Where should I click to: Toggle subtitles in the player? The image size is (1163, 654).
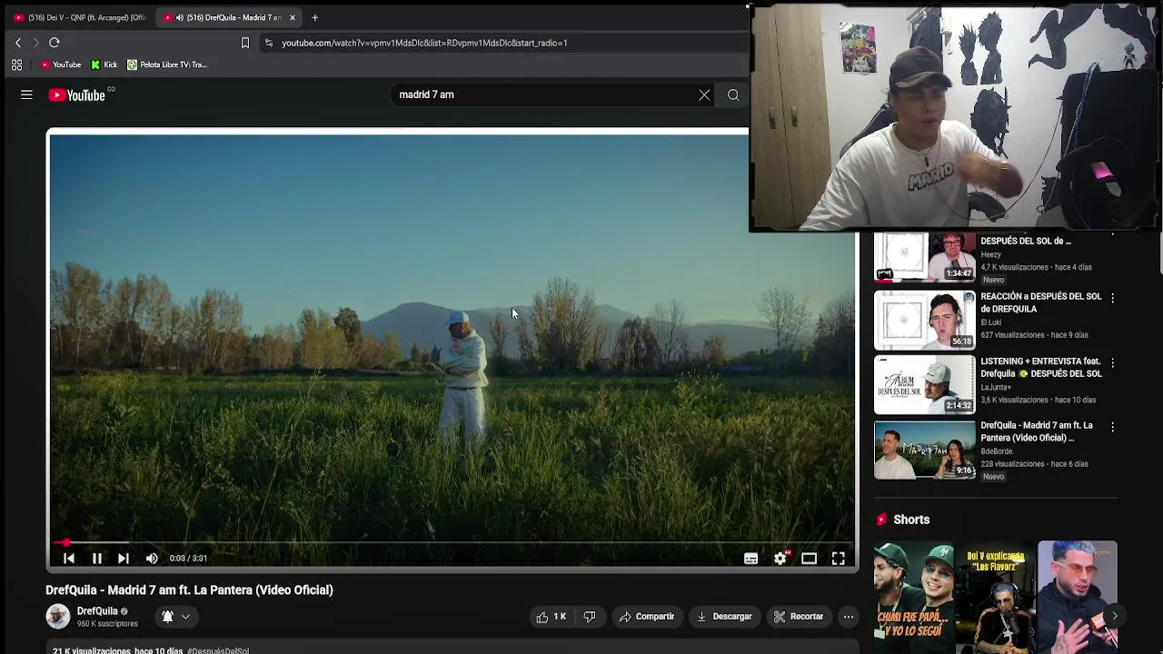click(750, 559)
